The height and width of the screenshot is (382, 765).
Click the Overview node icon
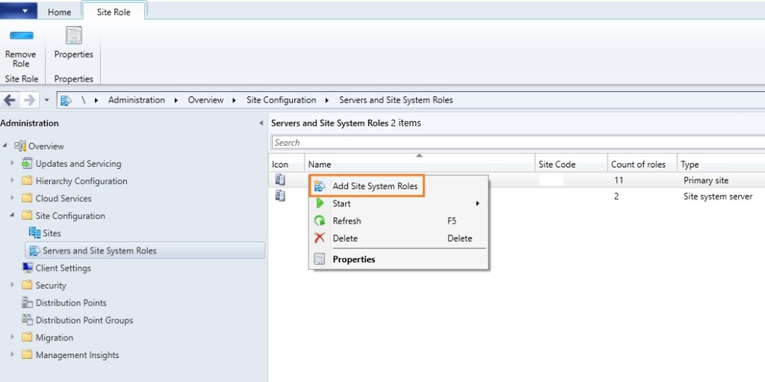[x=20, y=146]
